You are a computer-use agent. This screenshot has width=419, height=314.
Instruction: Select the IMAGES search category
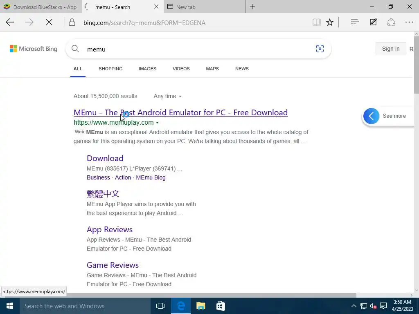coord(147,69)
